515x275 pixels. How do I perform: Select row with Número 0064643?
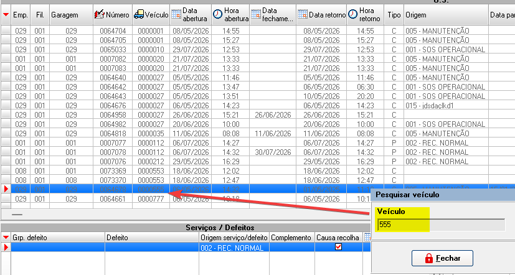coord(258,96)
